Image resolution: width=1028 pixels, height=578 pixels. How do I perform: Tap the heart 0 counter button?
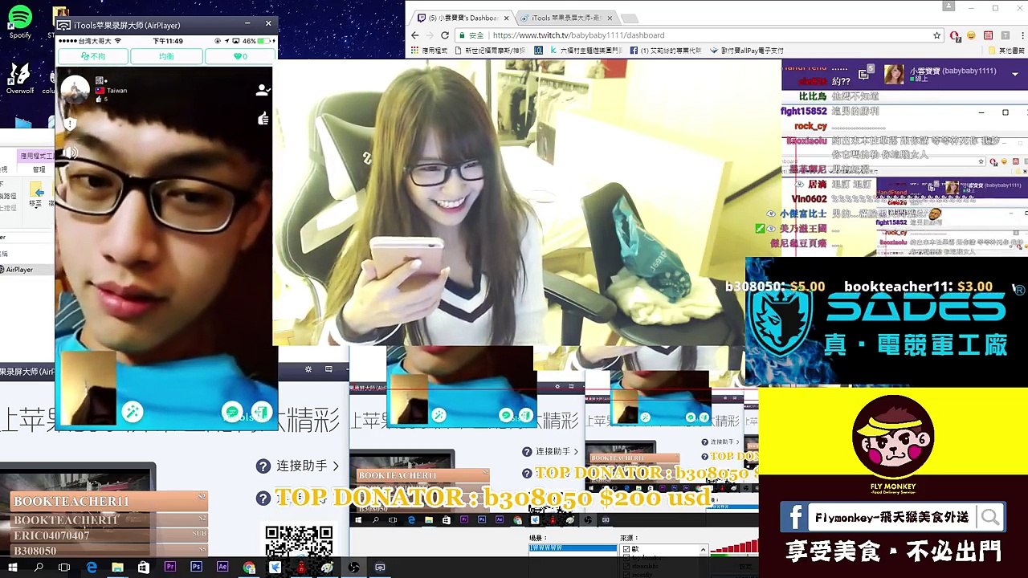click(x=239, y=56)
